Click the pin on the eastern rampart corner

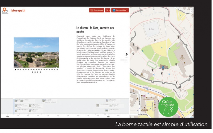click(190, 77)
